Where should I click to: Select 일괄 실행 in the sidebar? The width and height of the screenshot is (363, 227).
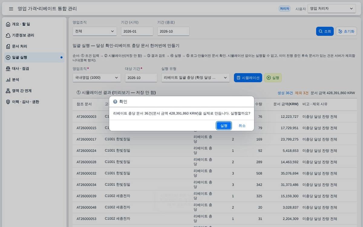click(34, 58)
